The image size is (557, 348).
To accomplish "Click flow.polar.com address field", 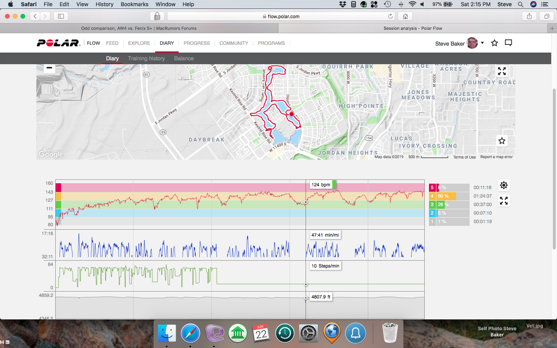I will click(281, 16).
